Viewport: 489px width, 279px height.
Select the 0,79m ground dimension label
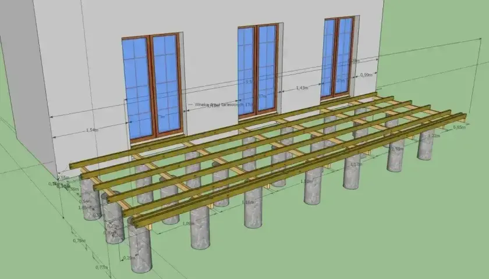(79, 241)
